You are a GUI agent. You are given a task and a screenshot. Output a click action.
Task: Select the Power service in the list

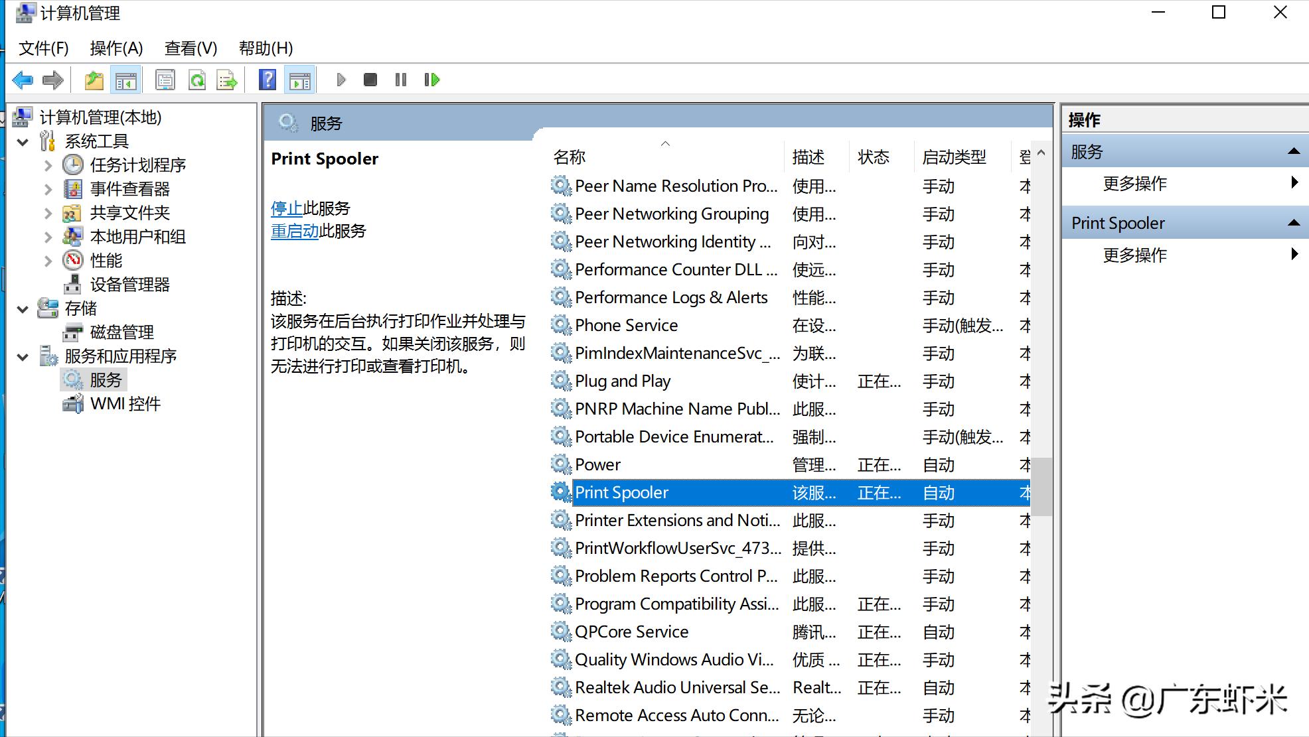[597, 464]
